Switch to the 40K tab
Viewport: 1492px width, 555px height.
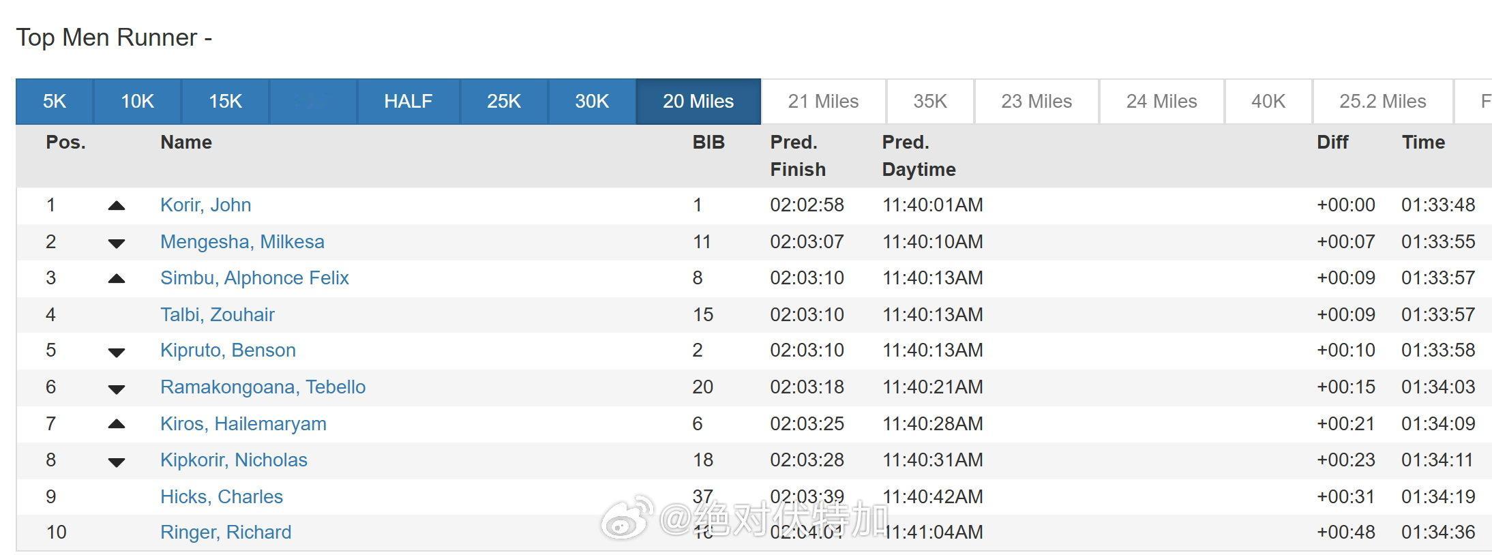click(1268, 102)
